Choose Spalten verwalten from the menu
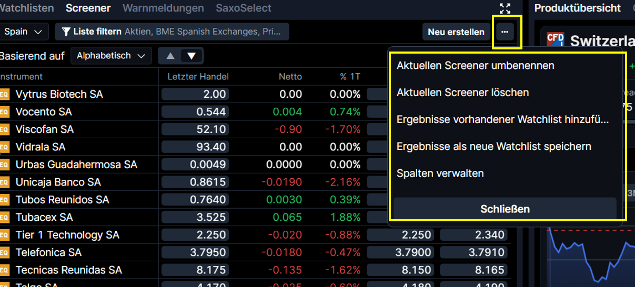635x287 pixels. [440, 173]
